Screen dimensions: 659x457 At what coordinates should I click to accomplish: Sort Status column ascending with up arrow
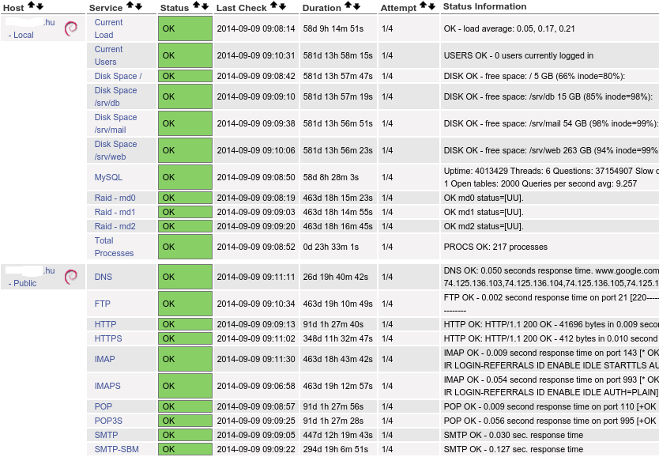[196, 6]
